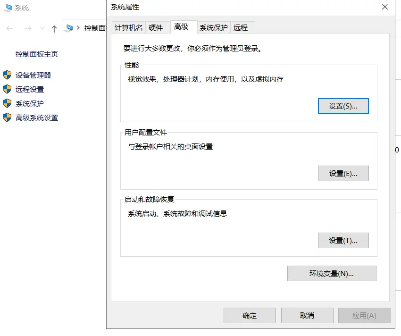Open the 控制面板主页 link
This screenshot has width=401, height=336.
coord(37,54)
